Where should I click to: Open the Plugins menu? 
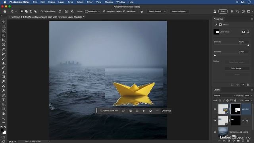[109, 2]
